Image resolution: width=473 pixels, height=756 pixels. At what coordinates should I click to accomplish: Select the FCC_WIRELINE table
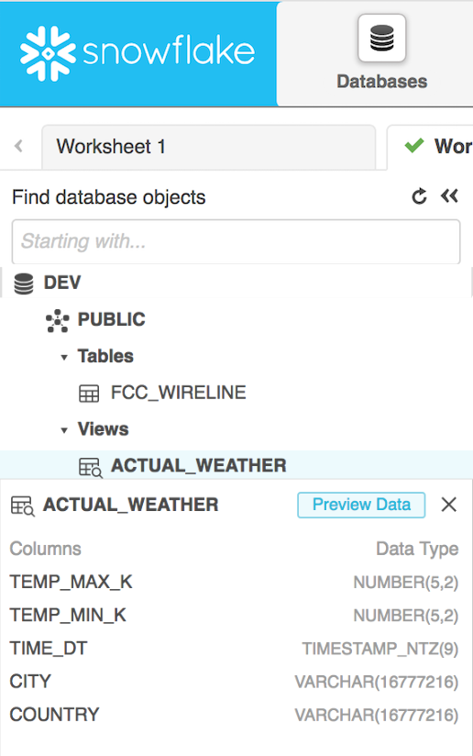178,393
